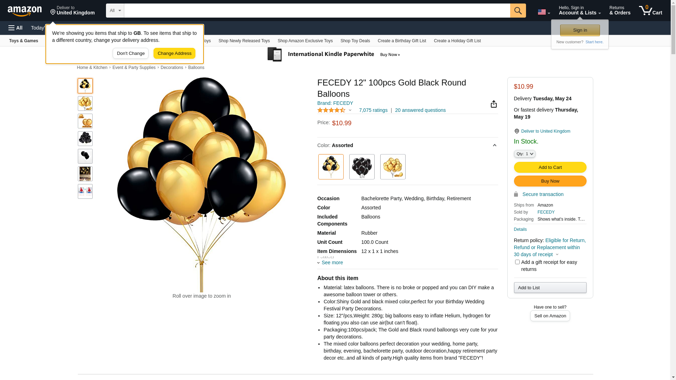
Task: Check the gift receipt checkbox
Action: tap(517, 262)
